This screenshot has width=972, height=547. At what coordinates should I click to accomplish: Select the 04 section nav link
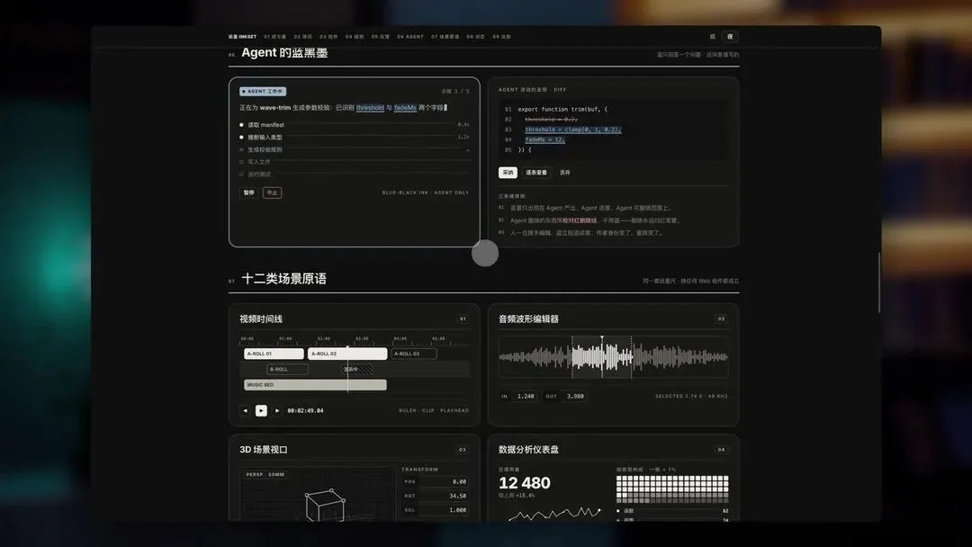coord(355,37)
